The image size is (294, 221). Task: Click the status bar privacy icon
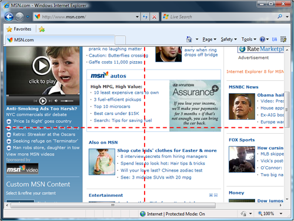click(x=243, y=214)
